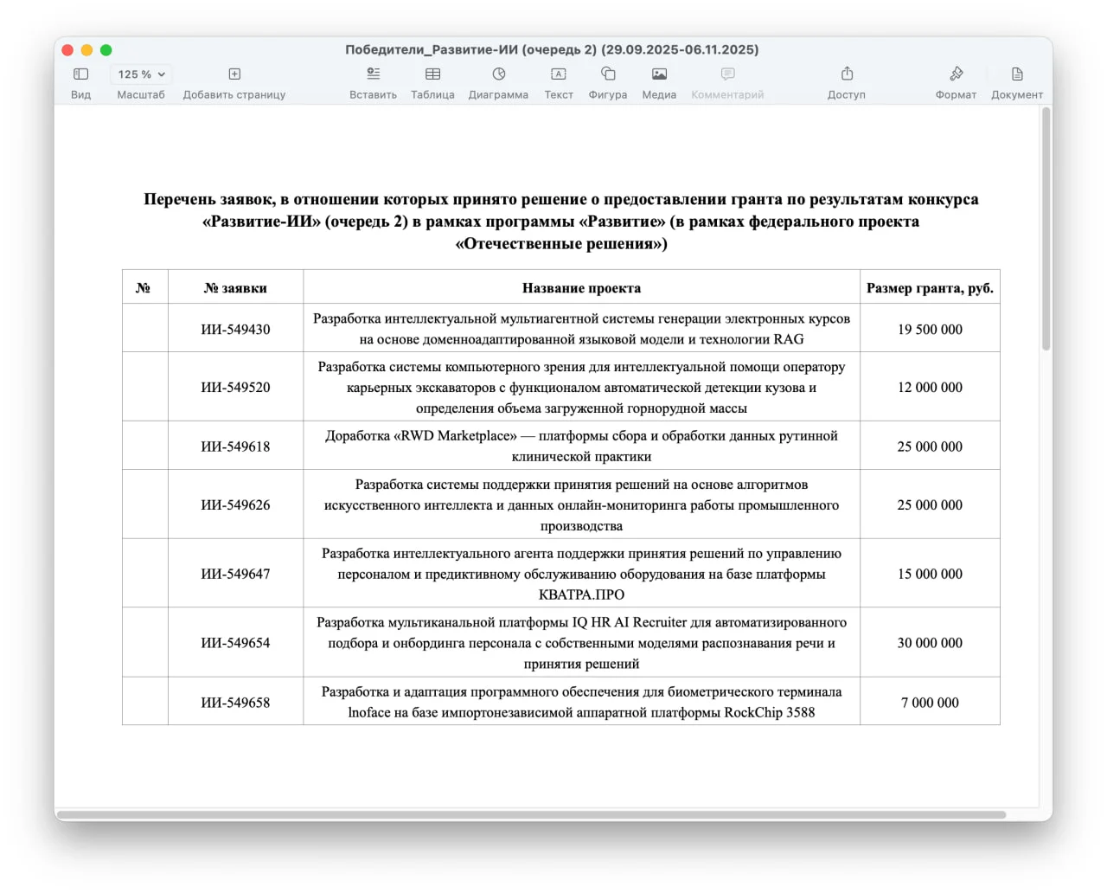
Task: Click the vertical scrollbar thumb
Action: point(1046,229)
